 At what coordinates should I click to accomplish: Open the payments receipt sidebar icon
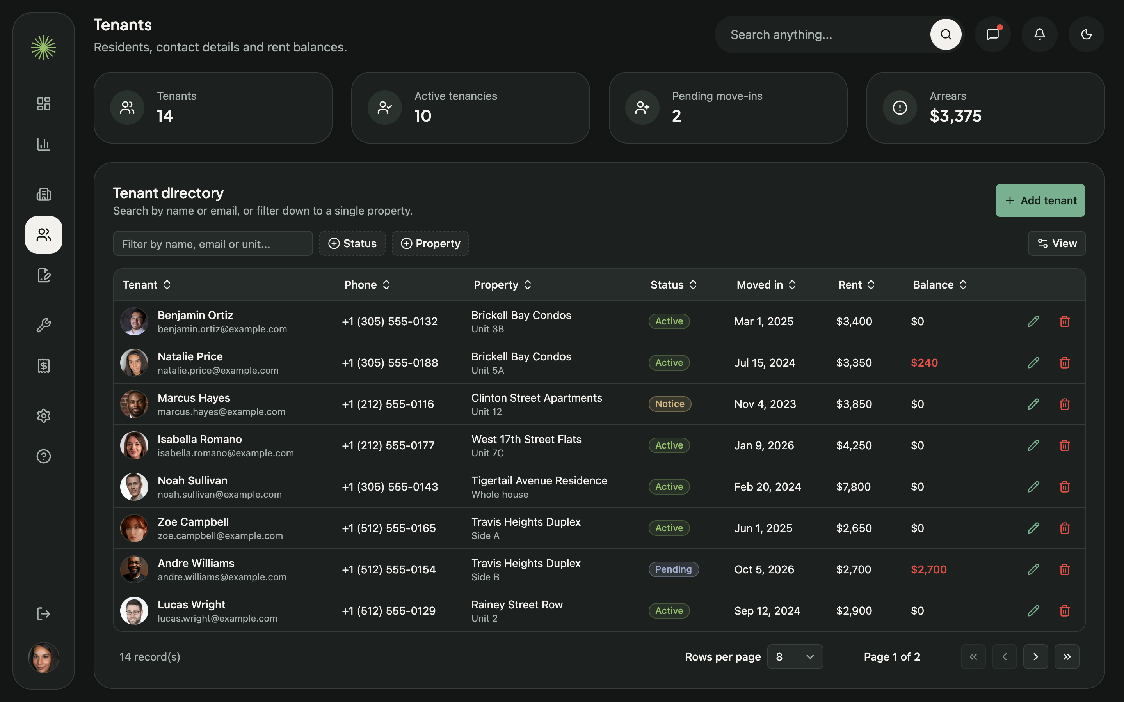44,365
